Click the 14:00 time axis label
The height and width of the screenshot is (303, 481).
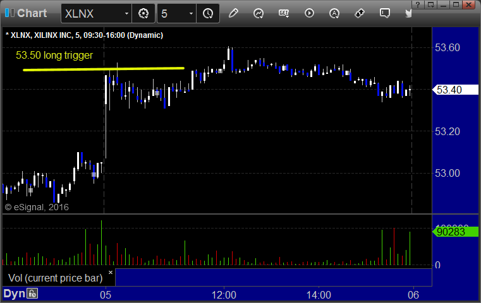tap(319, 295)
